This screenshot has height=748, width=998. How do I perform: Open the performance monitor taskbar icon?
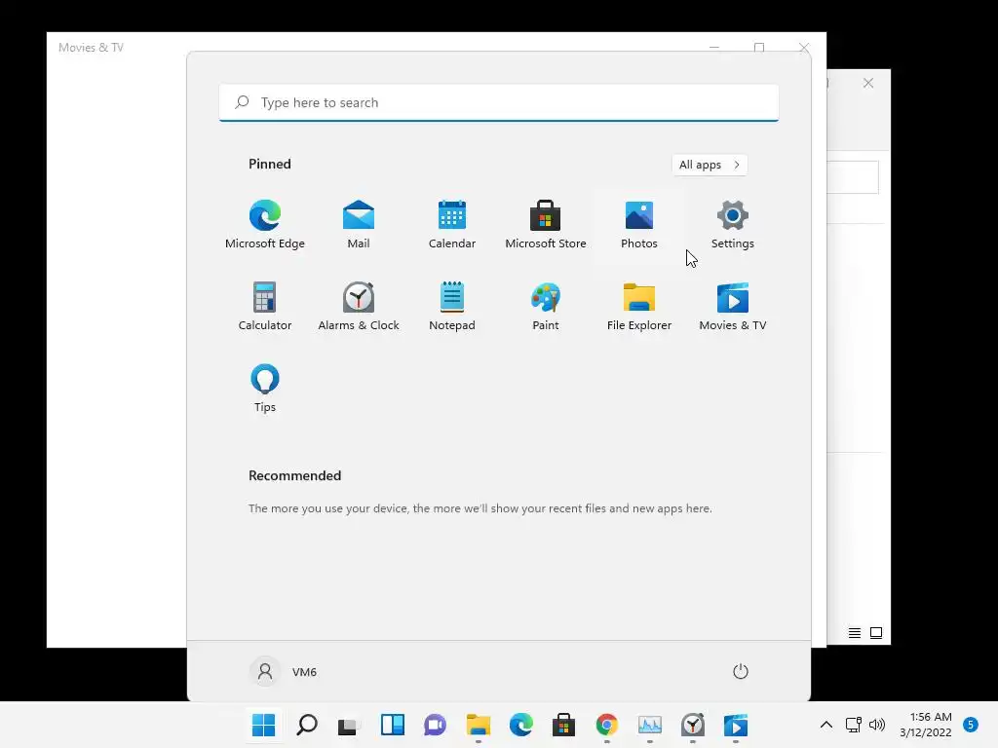click(650, 725)
